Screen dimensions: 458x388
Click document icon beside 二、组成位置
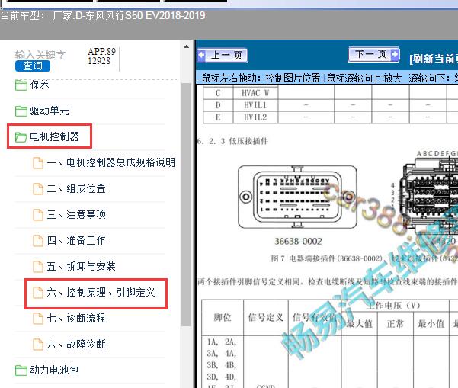38,189
